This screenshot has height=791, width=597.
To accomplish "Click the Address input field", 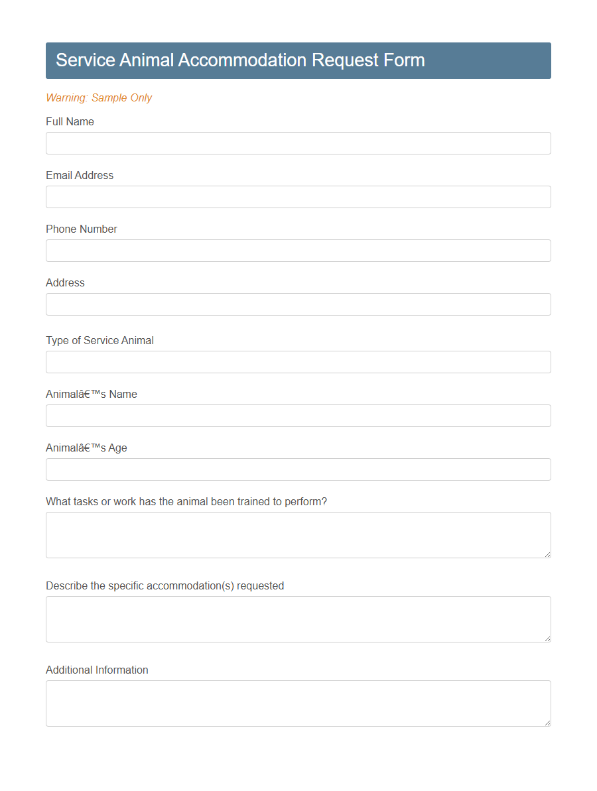I will point(298,304).
